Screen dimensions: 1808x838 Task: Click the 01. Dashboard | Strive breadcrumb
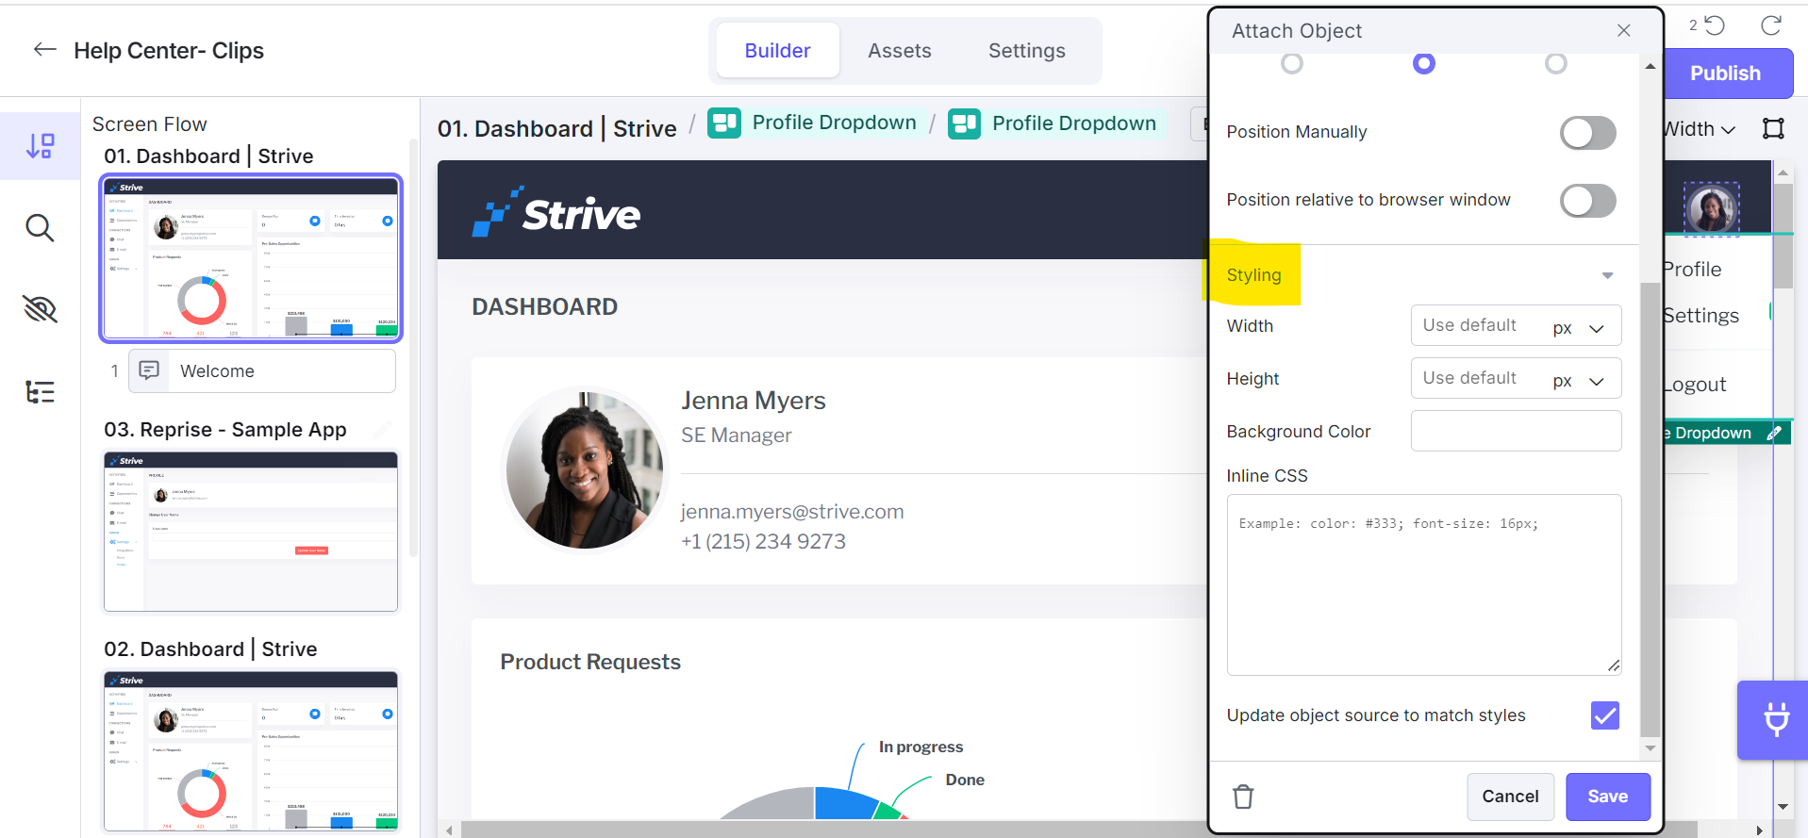tap(556, 128)
